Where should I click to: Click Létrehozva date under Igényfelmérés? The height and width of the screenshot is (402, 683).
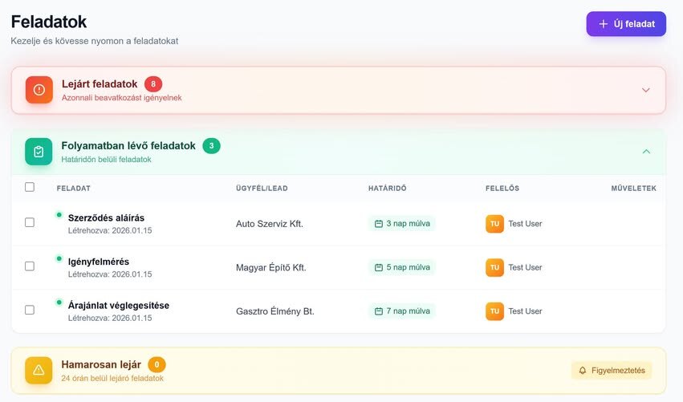pos(110,274)
